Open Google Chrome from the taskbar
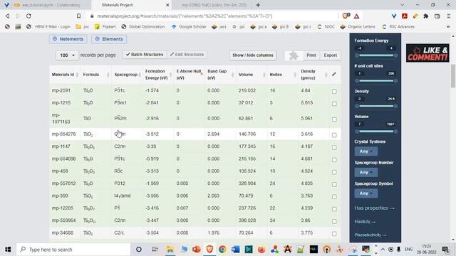Screen dimensions: 456x256 [x=222, y=250]
